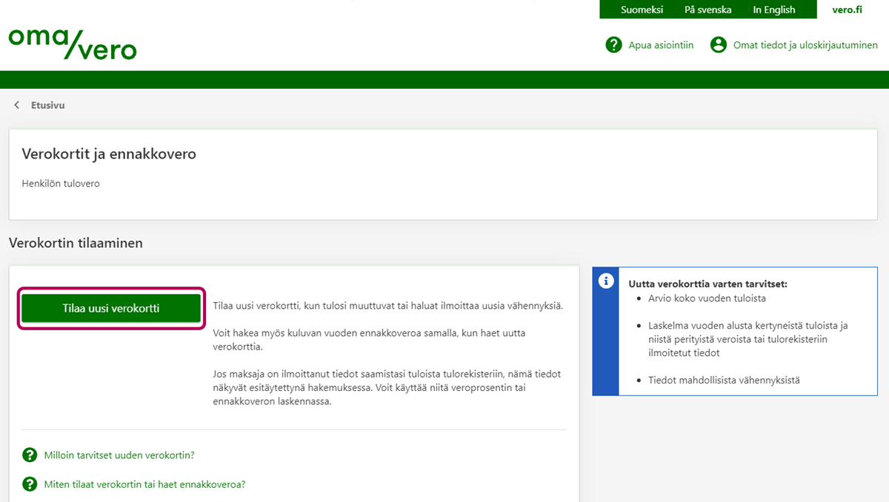Open Apua asiointiin help text link
The width and height of the screenshot is (889, 502).
[x=661, y=45]
